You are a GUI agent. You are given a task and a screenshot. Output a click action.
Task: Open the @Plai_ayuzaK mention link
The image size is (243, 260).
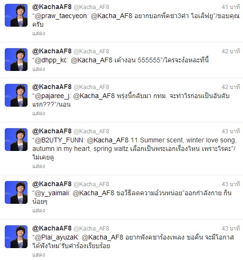click(56, 238)
